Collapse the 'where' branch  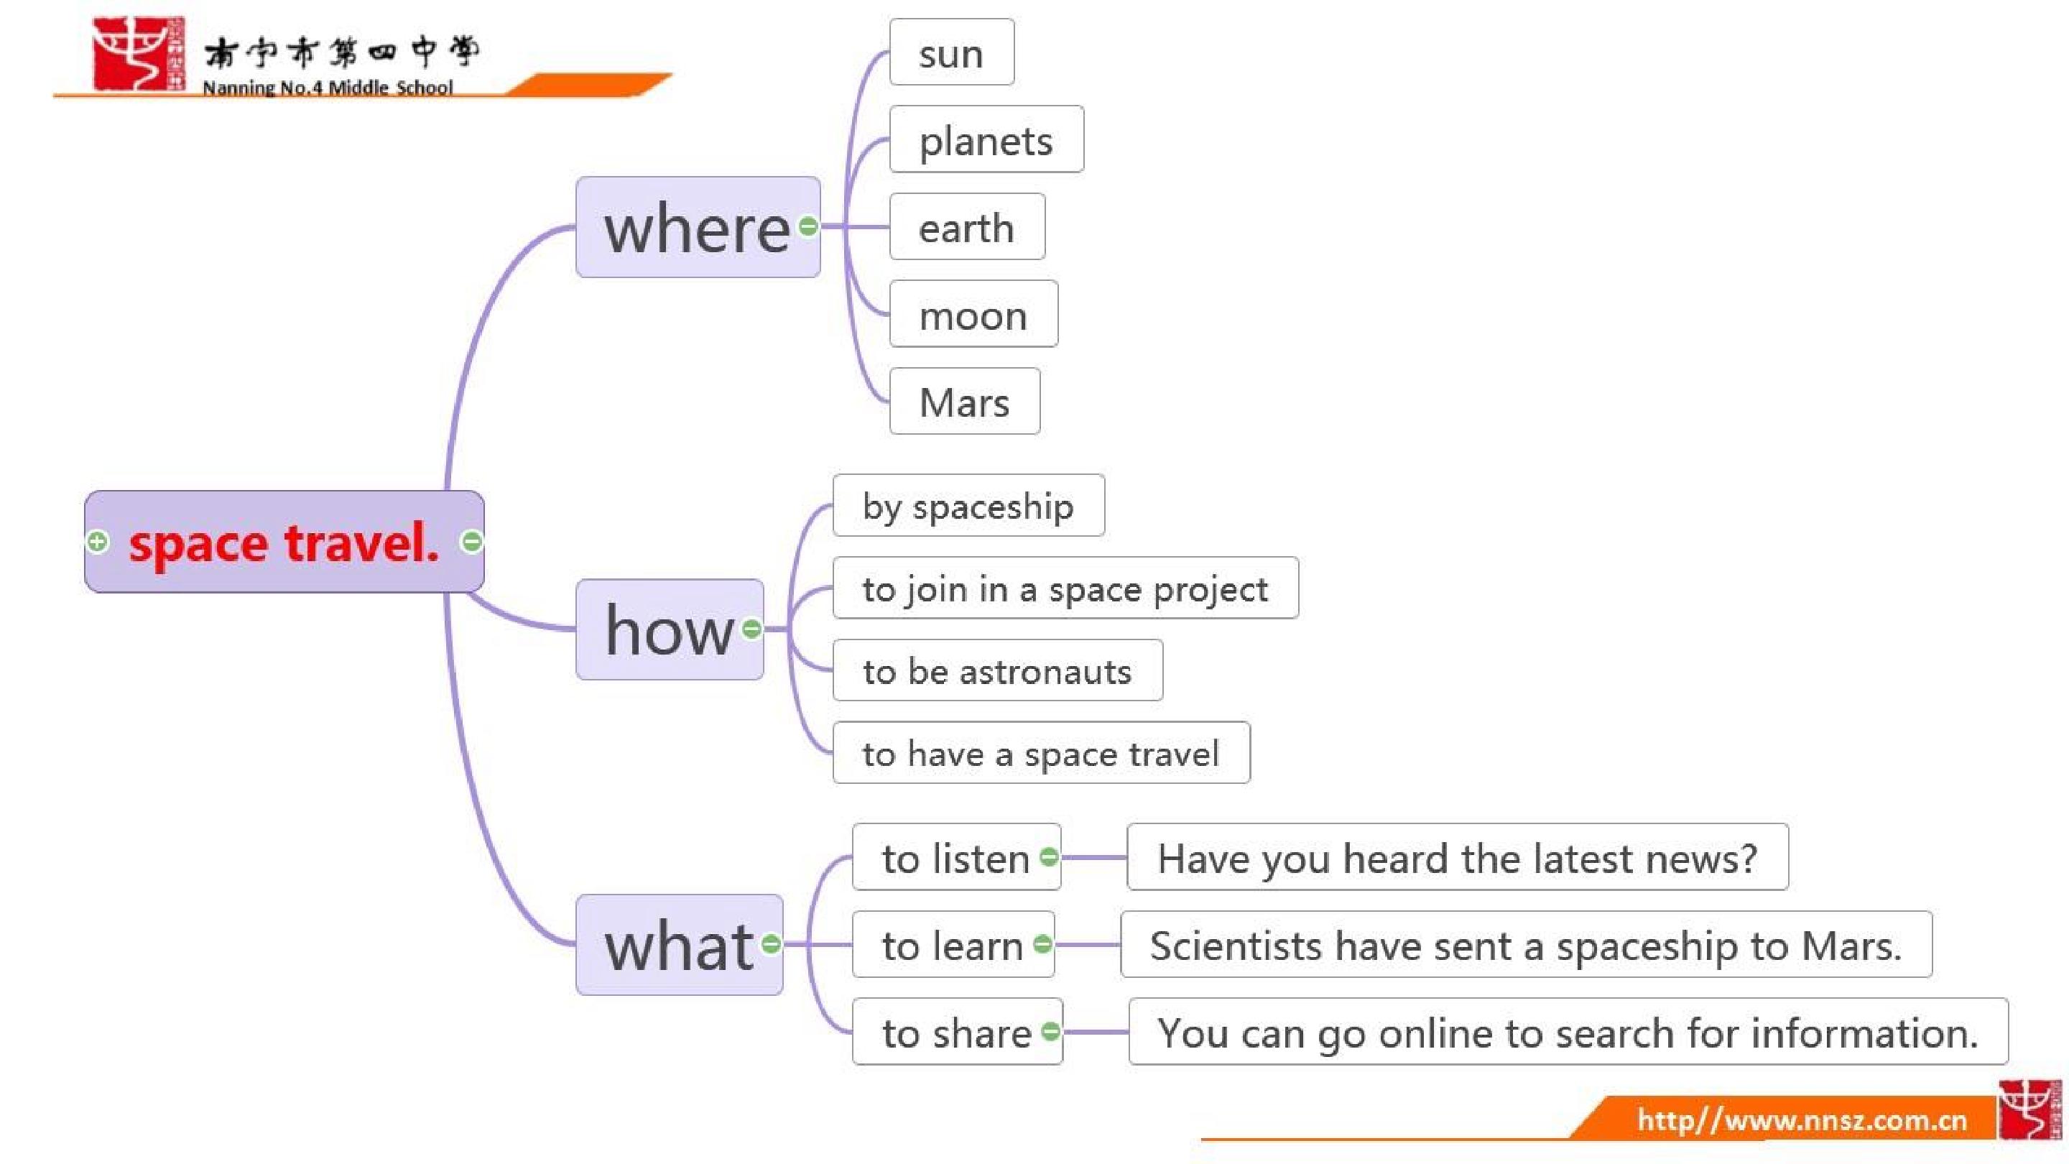pyautogui.click(x=809, y=226)
